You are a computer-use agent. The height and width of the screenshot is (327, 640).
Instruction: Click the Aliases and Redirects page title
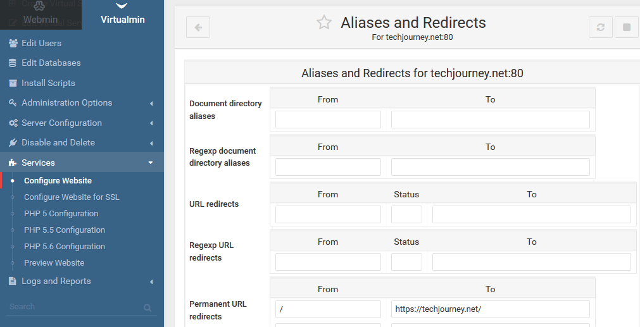pos(413,22)
